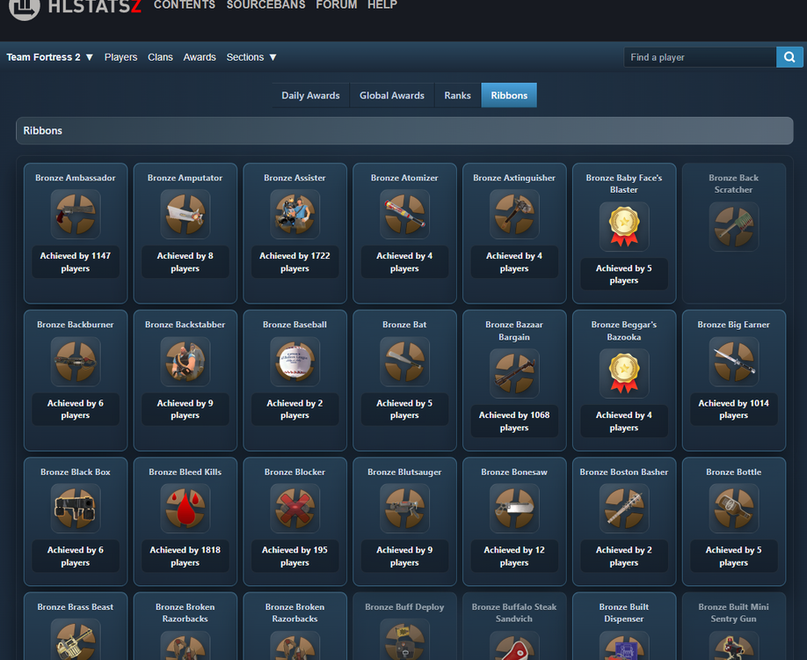Viewport: 807px width, 660px height.
Task: Click 'Achieved by 1722 players' text
Action: pos(294,262)
